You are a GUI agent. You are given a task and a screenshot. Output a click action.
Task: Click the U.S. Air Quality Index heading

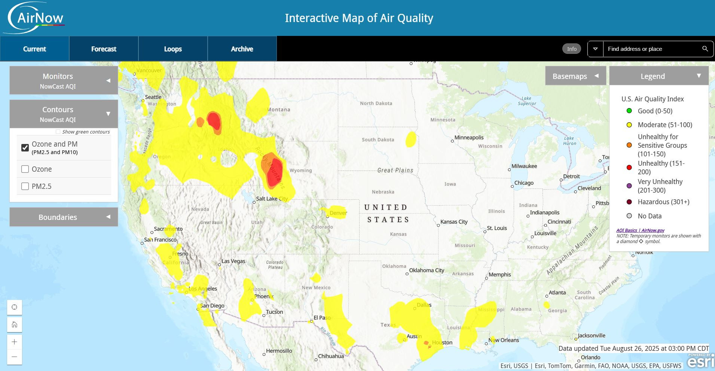tap(653, 99)
